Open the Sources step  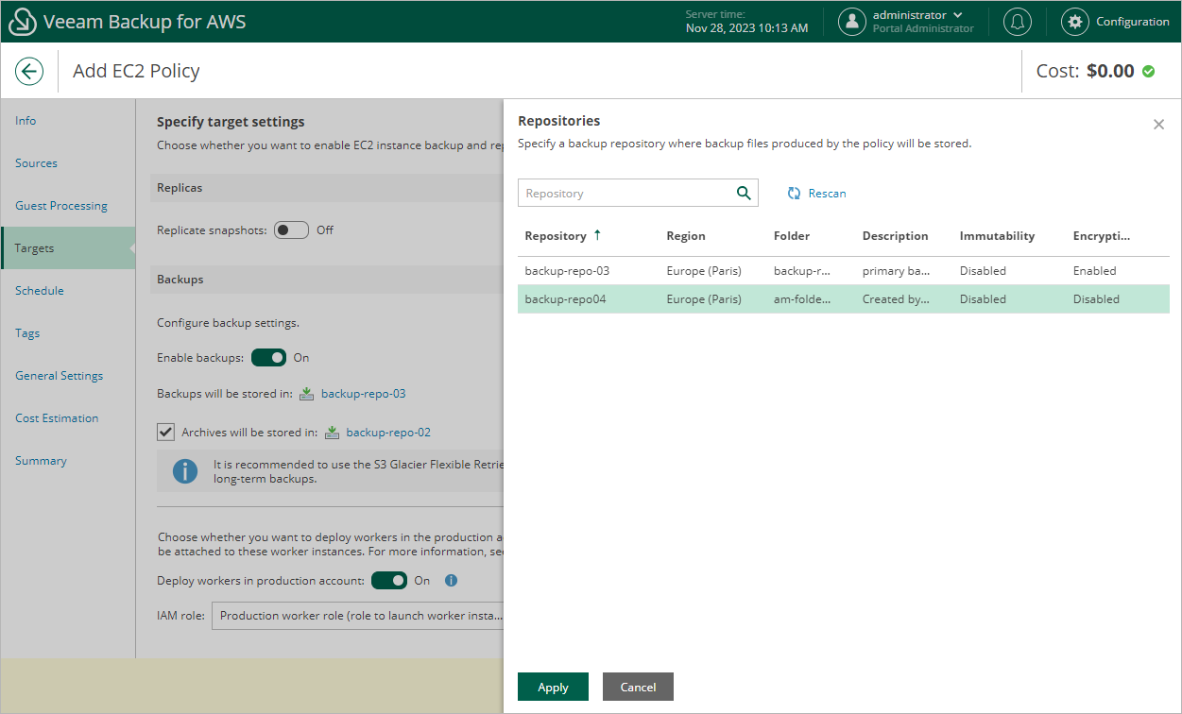(36, 163)
